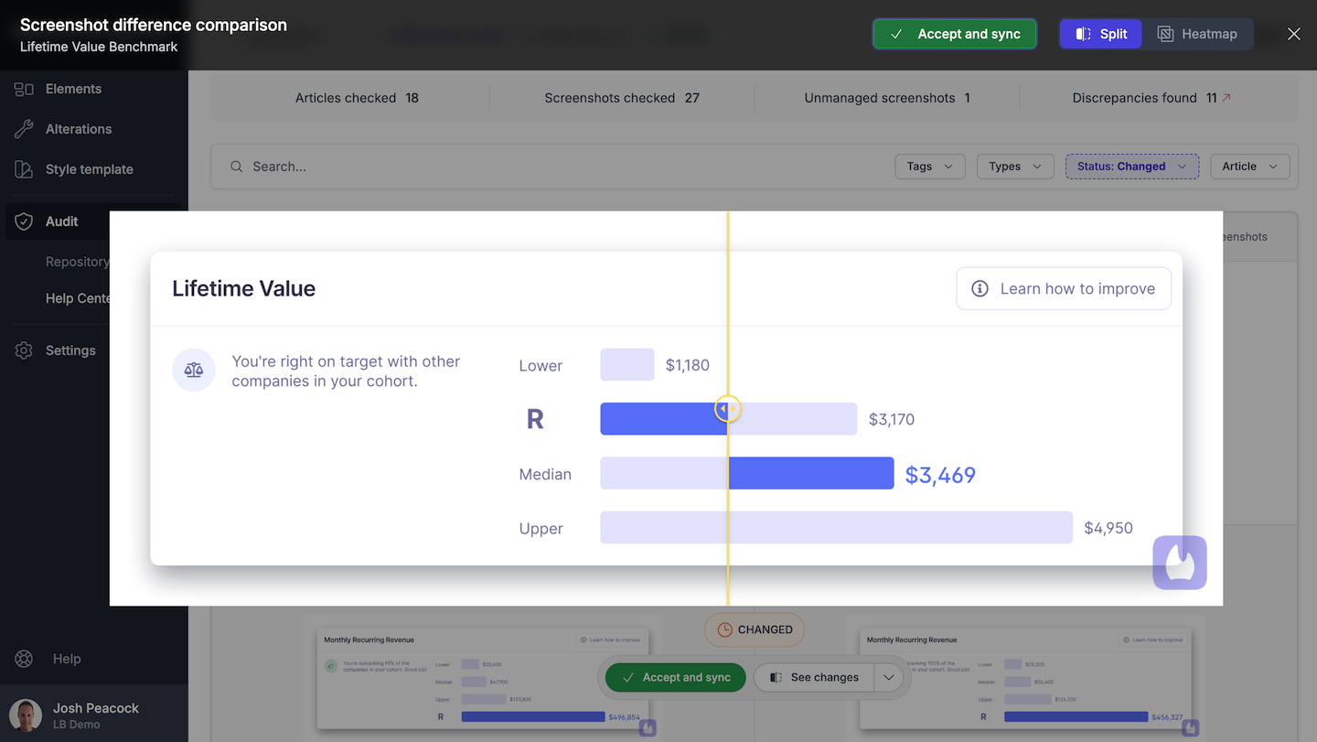Close the screenshot comparison overlay
This screenshot has height=742, width=1317.
tap(1293, 34)
